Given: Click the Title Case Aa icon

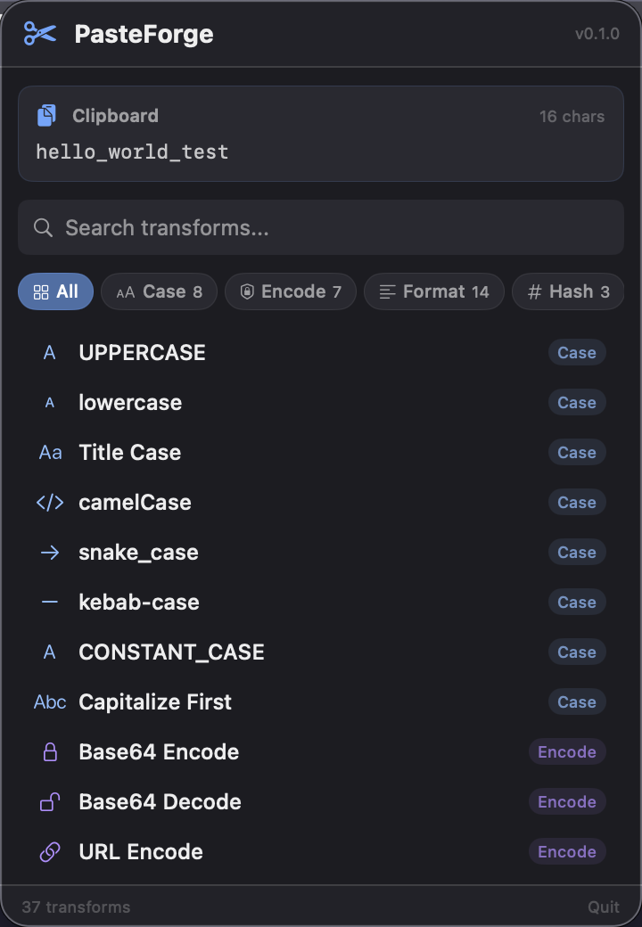Looking at the screenshot, I should point(50,452).
